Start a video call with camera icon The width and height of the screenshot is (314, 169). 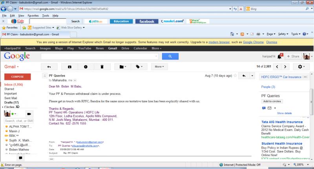tap(29, 114)
